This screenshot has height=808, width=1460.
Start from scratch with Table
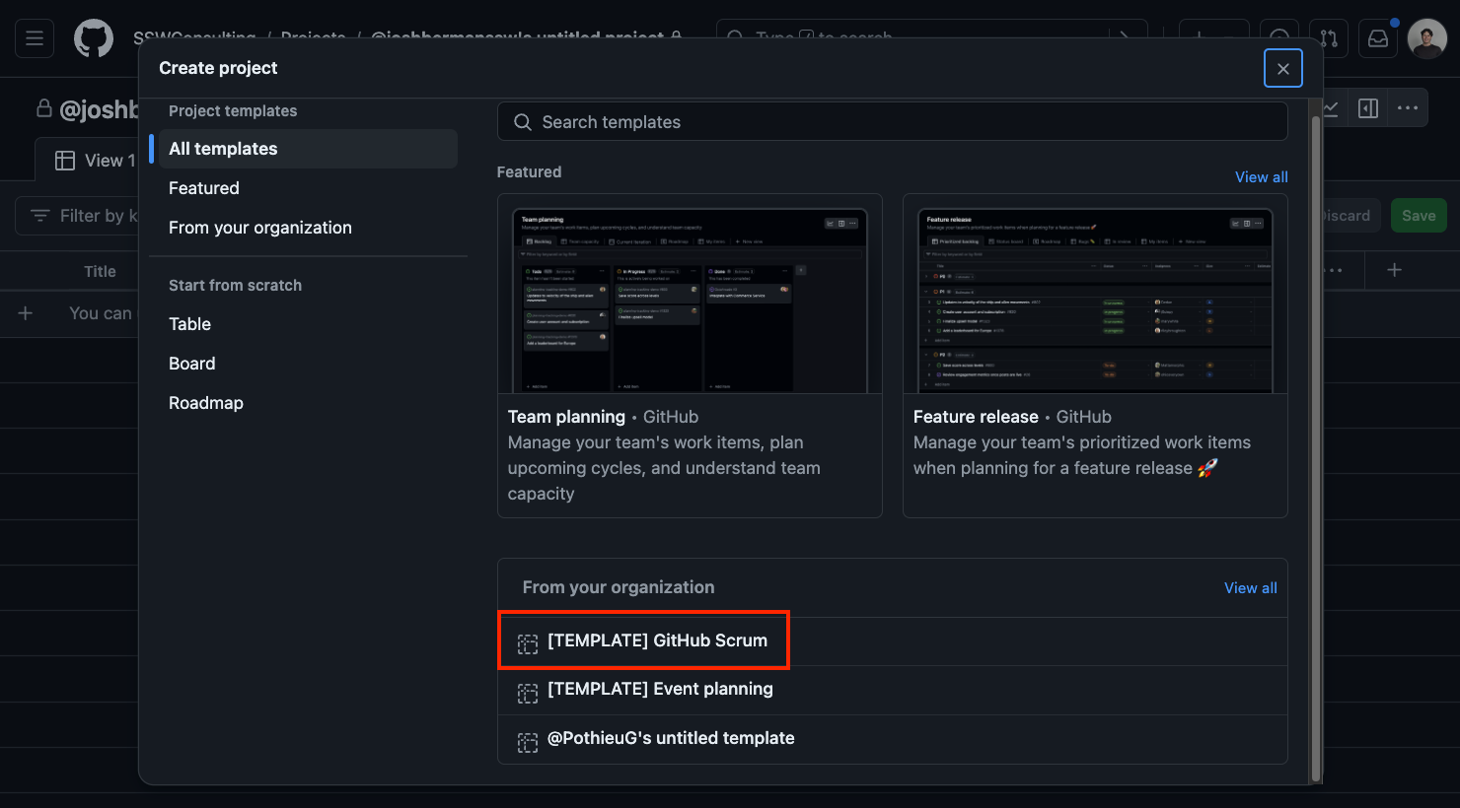click(x=189, y=324)
